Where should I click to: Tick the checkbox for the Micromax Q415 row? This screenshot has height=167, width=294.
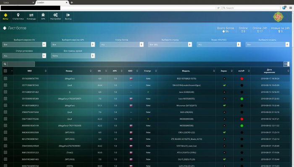point(5,105)
